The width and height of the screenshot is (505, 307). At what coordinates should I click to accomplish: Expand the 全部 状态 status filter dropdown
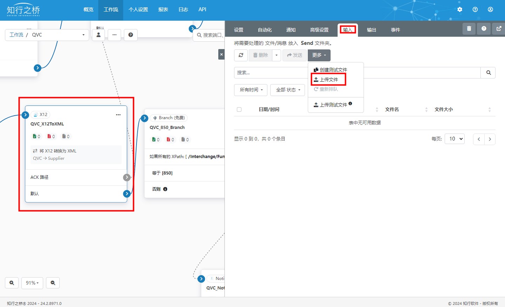click(x=287, y=90)
